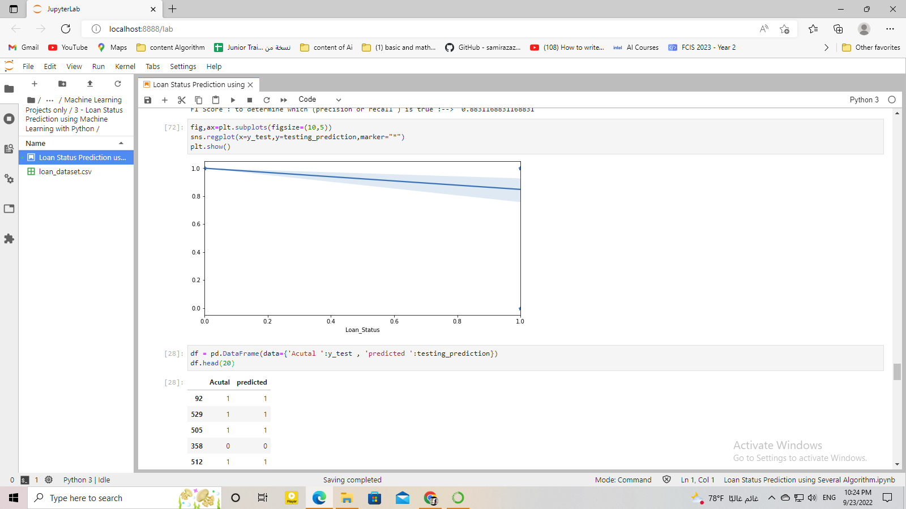906x509 pixels.
Task: Show more favorites with the chevron arrow
Action: click(826, 48)
